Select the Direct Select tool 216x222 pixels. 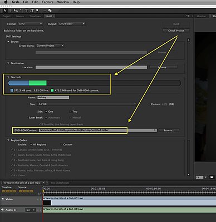tap(11, 11)
